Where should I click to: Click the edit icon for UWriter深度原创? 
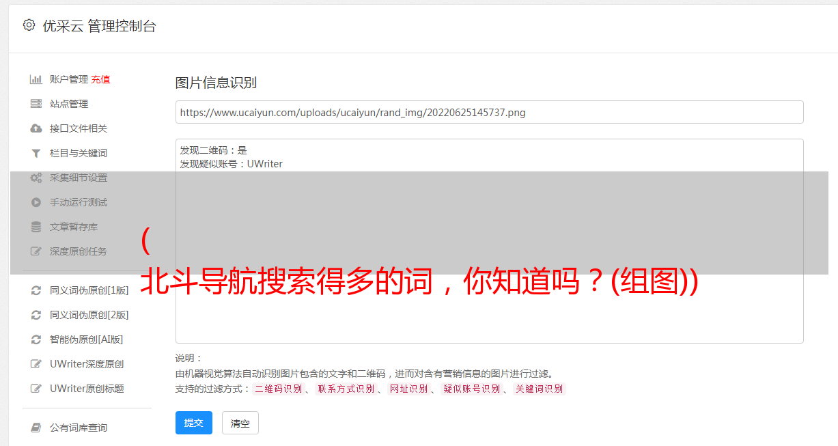click(36, 364)
